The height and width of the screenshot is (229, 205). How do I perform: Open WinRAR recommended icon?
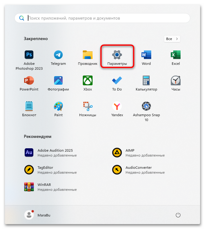[x=29, y=187]
